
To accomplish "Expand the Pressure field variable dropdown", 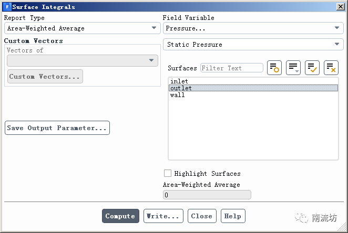I will pyautogui.click(x=253, y=28).
